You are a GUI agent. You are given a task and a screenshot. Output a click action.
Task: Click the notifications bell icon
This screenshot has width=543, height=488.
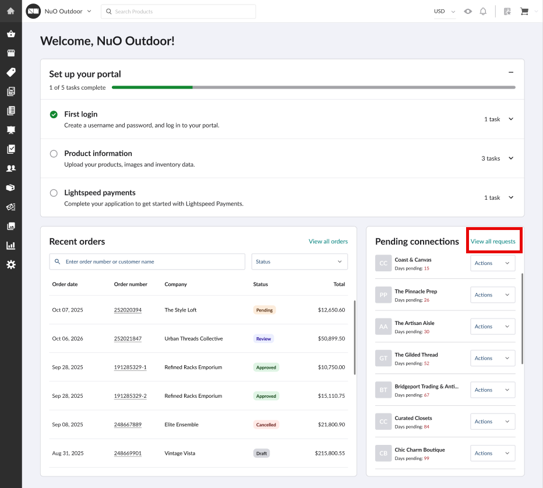click(483, 11)
